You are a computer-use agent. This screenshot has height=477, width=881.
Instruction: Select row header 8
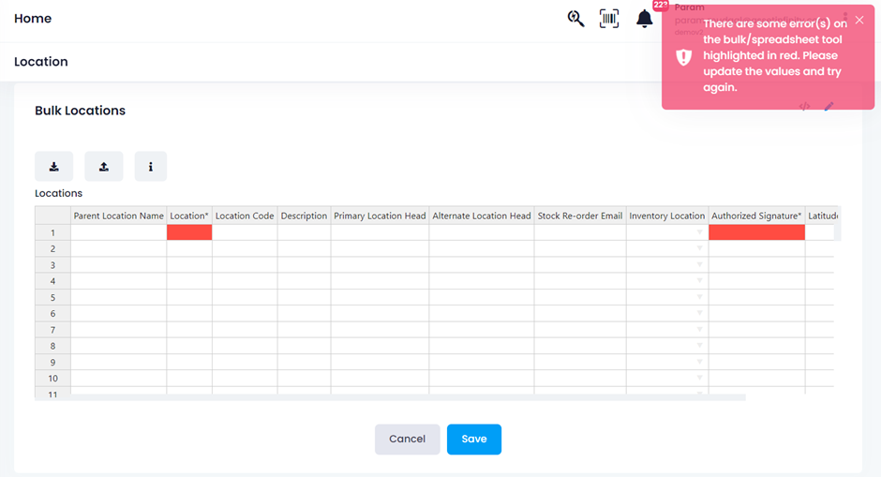click(52, 346)
